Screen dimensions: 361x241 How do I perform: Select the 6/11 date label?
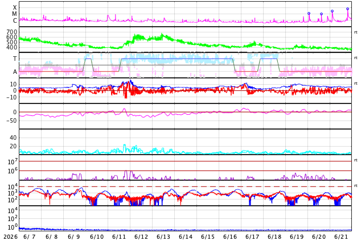119,236
